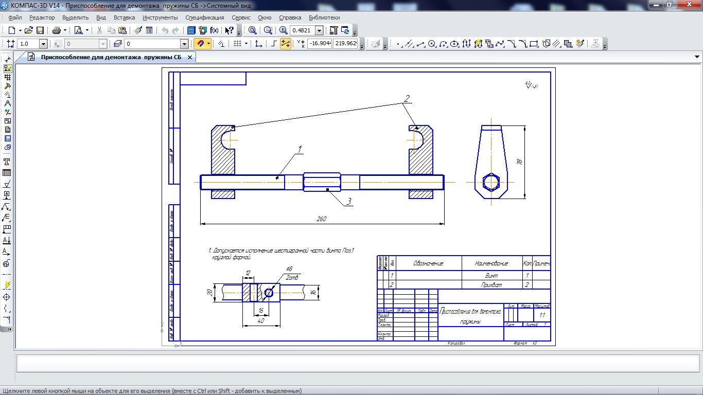This screenshot has width=703, height=395.
Task: Open the view scale 1.0 dropdown
Action: click(x=43, y=44)
